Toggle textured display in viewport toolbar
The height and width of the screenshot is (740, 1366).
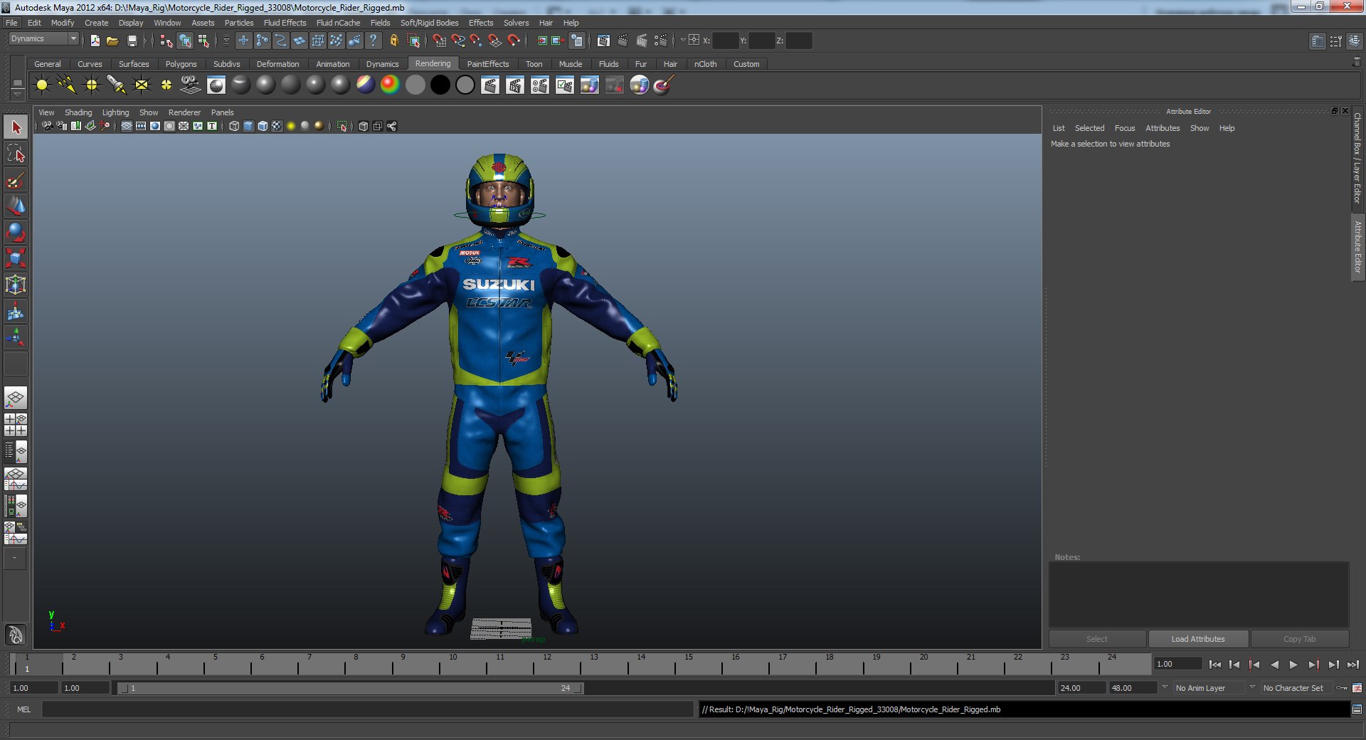(x=277, y=126)
